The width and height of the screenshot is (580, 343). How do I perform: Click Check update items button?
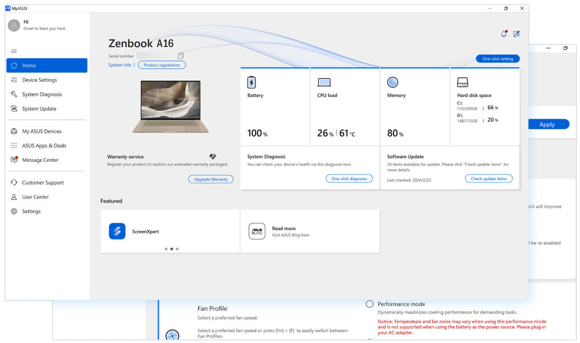tap(489, 179)
